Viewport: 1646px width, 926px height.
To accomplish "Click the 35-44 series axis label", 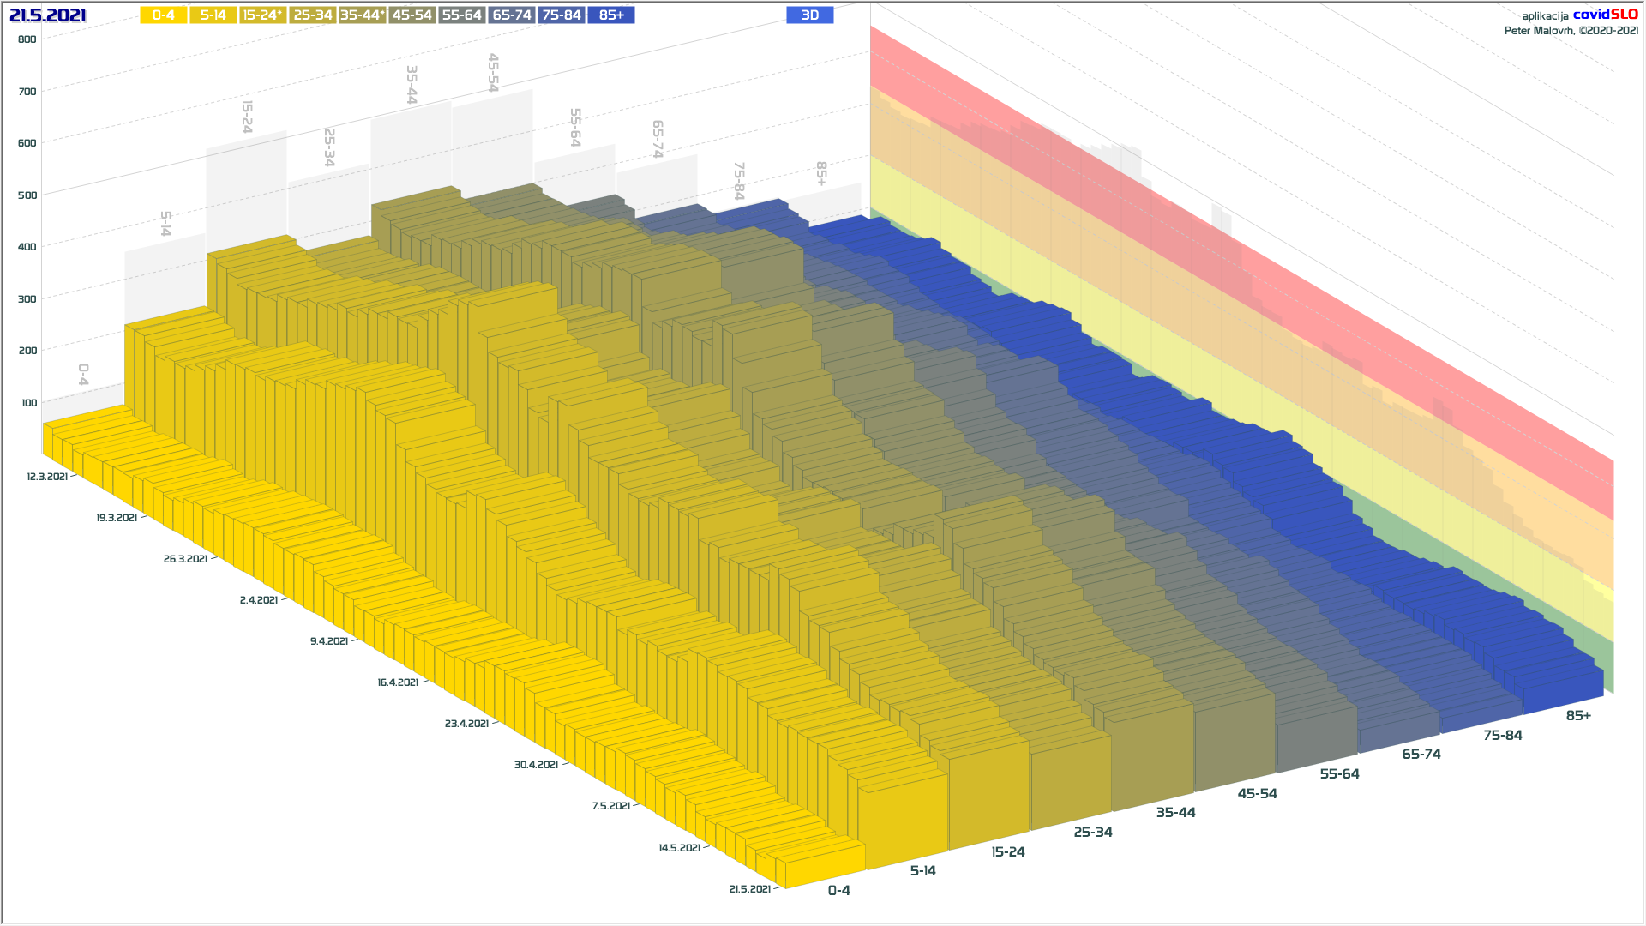I will click(x=1175, y=813).
